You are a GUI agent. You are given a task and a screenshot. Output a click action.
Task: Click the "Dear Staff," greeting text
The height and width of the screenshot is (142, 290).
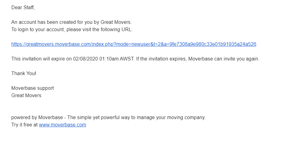point(23,8)
